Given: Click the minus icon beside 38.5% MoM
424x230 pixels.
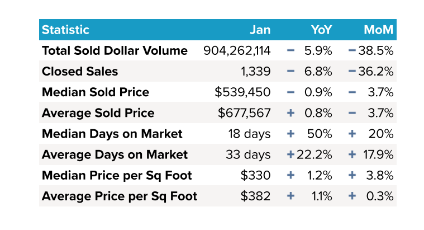Looking at the screenshot, I should (351, 51).
